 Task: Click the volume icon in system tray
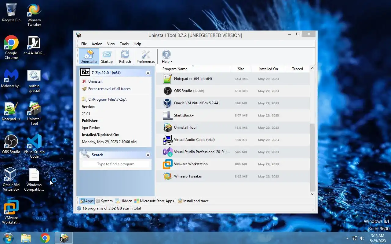(x=362, y=238)
